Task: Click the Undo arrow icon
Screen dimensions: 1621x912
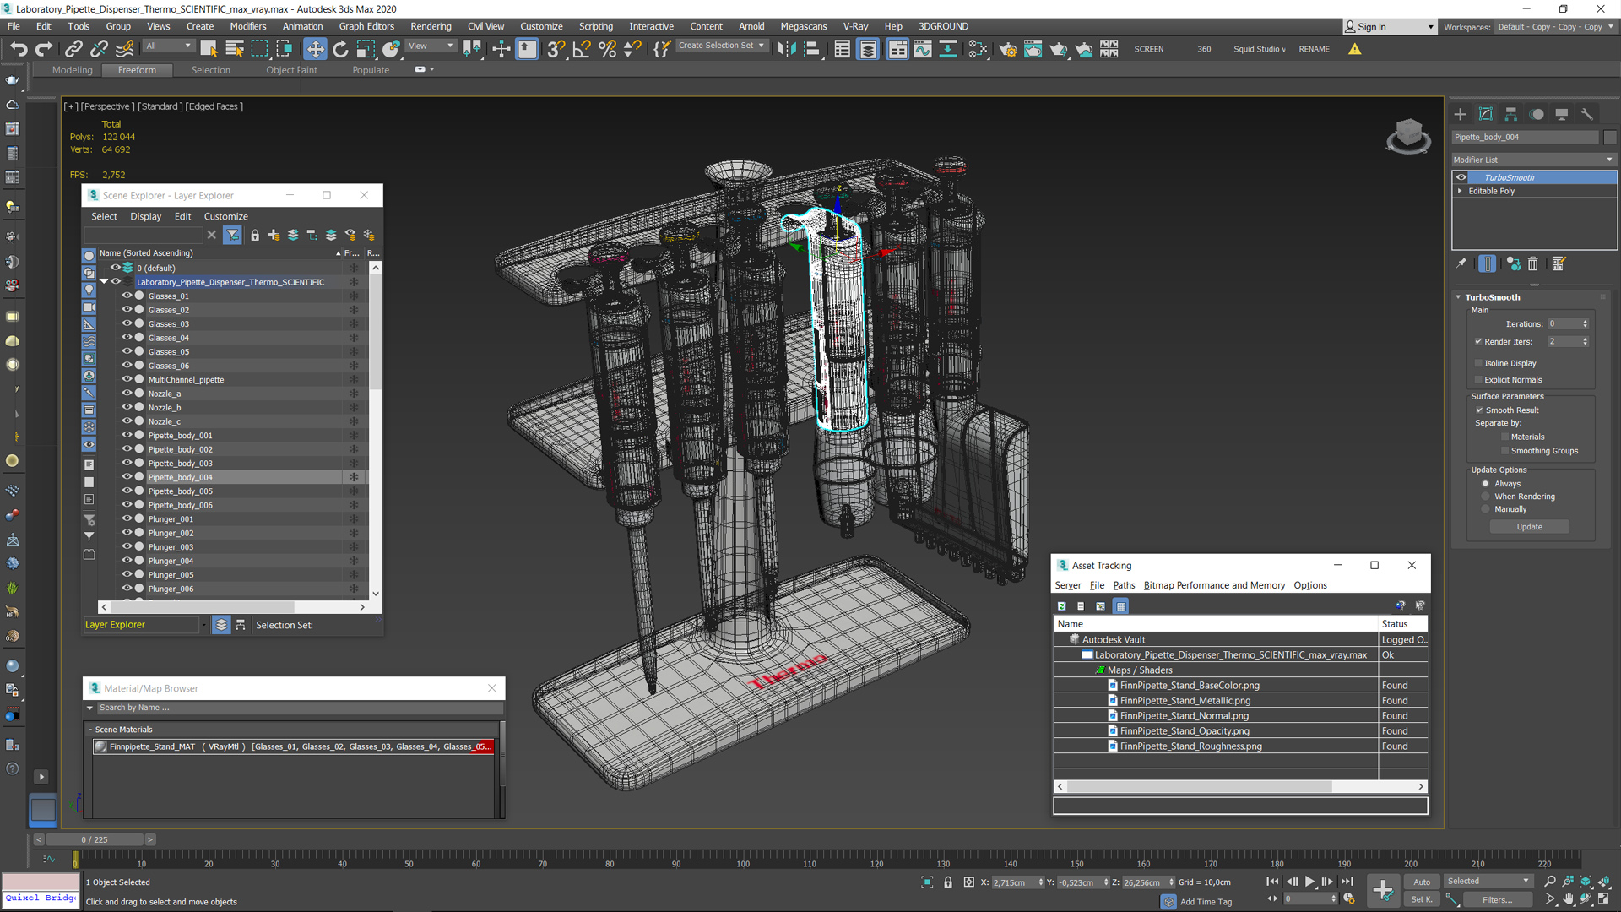Action: click(19, 49)
